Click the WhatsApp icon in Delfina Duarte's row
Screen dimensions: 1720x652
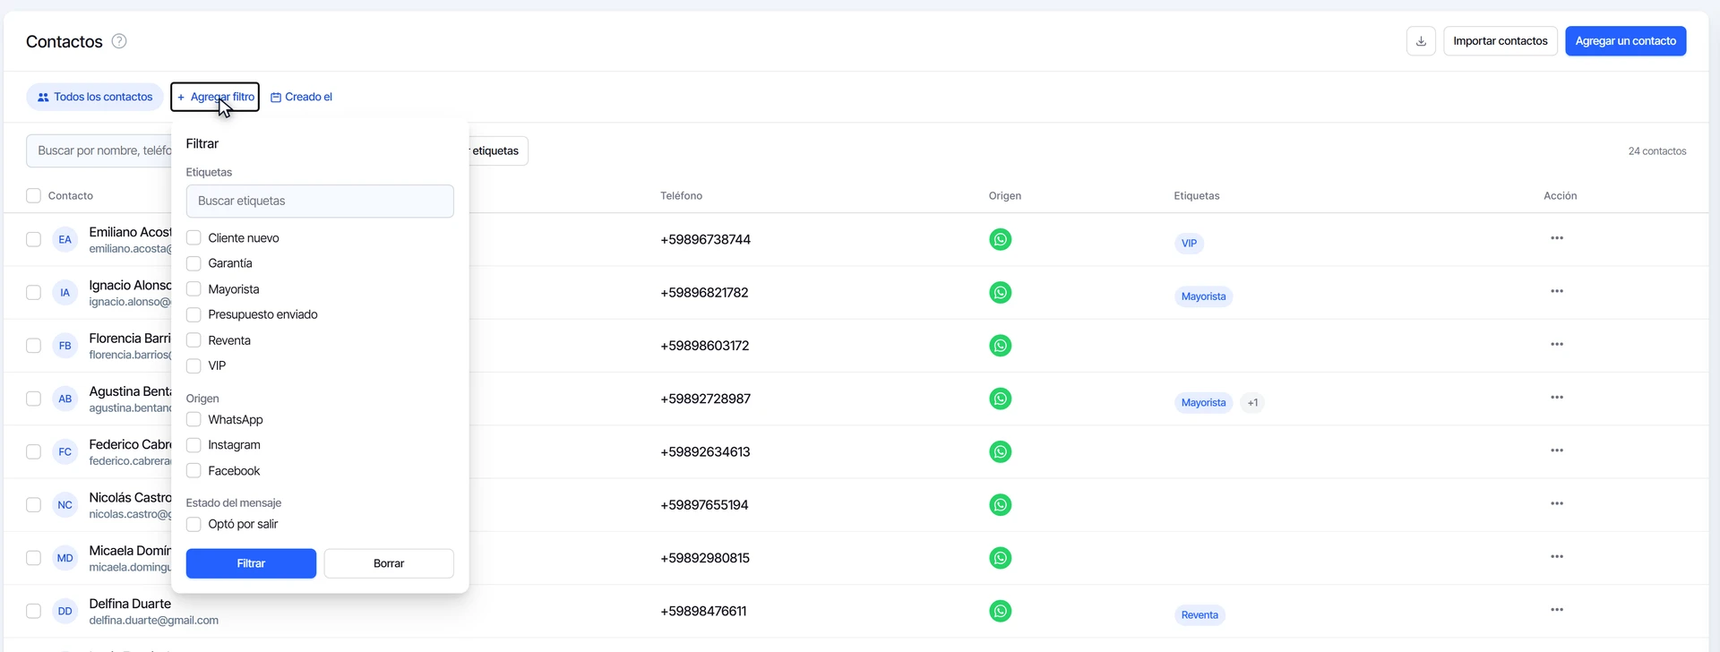1001,611
